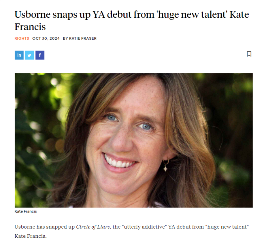Click the Kate Francis photo caption
Image resolution: width=261 pixels, height=245 pixels.
(x=26, y=211)
